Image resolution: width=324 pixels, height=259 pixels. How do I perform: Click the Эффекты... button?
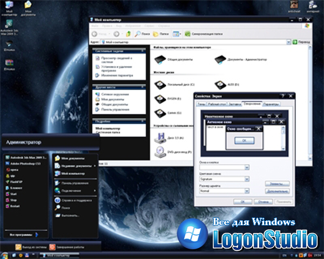pos(278,183)
